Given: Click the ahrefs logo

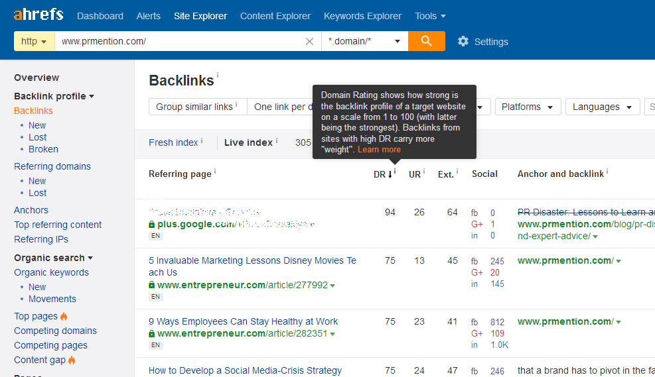Looking at the screenshot, I should (38, 15).
